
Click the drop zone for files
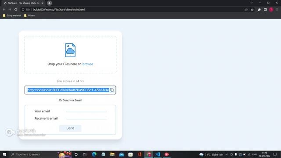tap(70, 54)
